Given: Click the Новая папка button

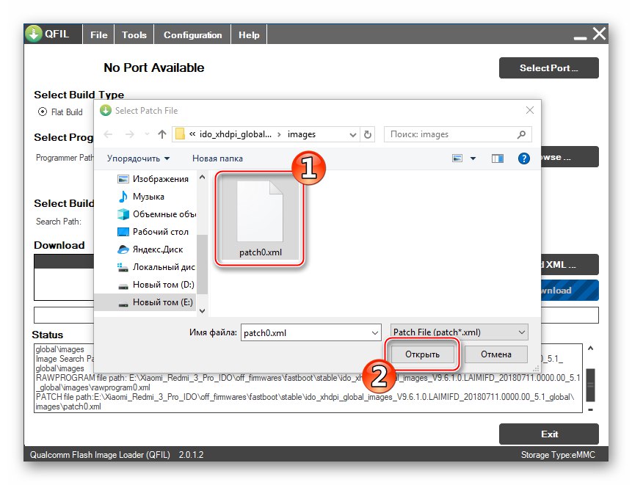Looking at the screenshot, I should tap(217, 158).
